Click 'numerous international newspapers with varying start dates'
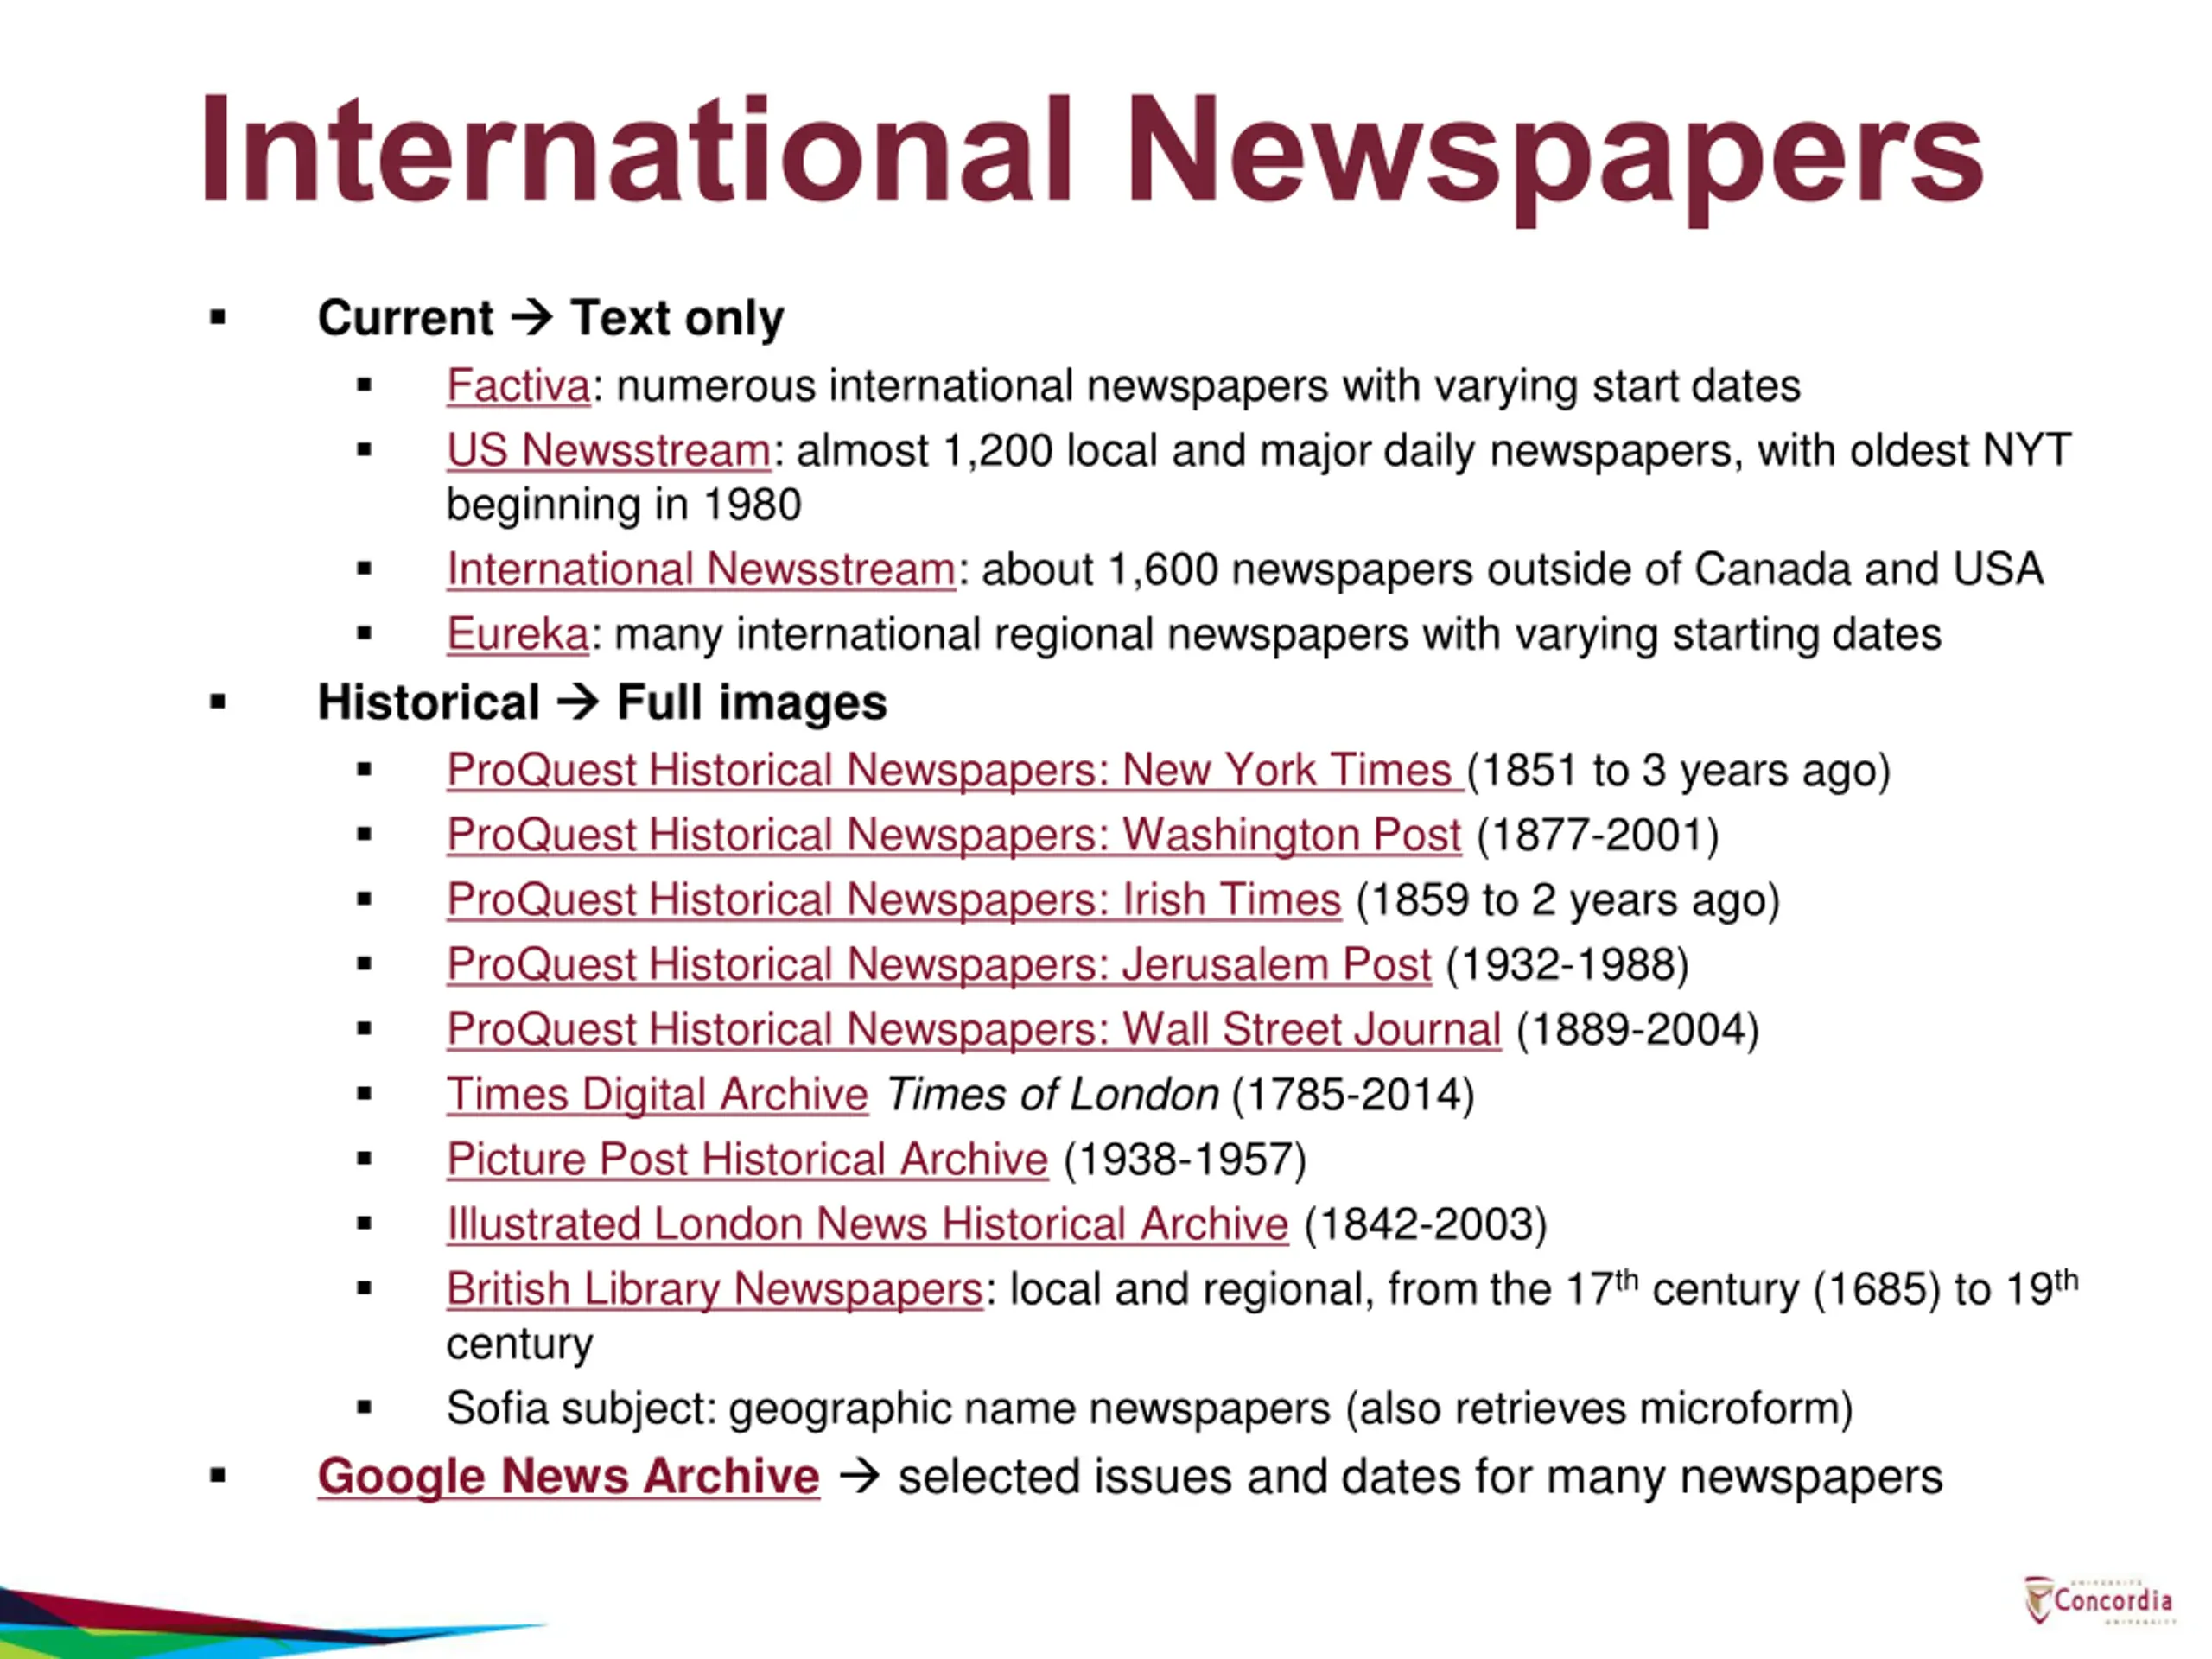Screen dimensions: 2212x1659 pyautogui.click(x=1208, y=386)
